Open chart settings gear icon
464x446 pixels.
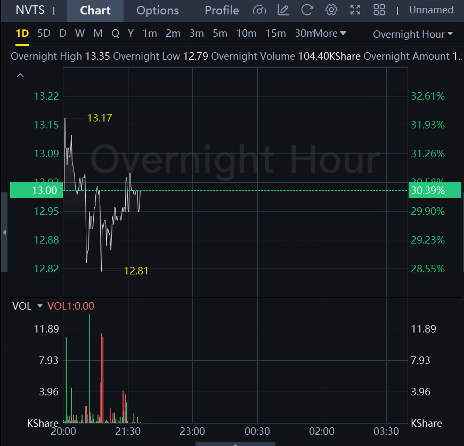(331, 10)
